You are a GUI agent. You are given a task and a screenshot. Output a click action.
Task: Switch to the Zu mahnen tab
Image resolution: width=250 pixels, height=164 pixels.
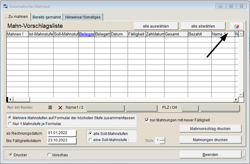16,17
